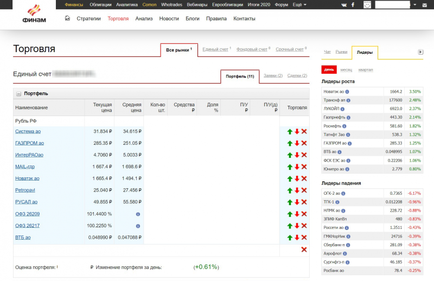Click the green buy arrow for Система ао
The height and width of the screenshot is (281, 434).
coord(290,132)
